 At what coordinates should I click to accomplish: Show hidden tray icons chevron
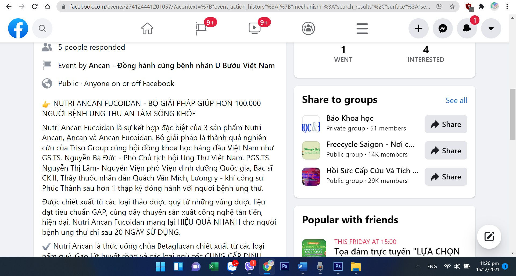point(418,266)
